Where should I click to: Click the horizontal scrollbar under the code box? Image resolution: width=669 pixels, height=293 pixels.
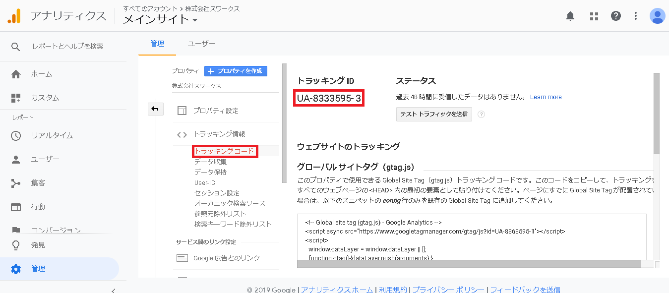(x=471, y=264)
